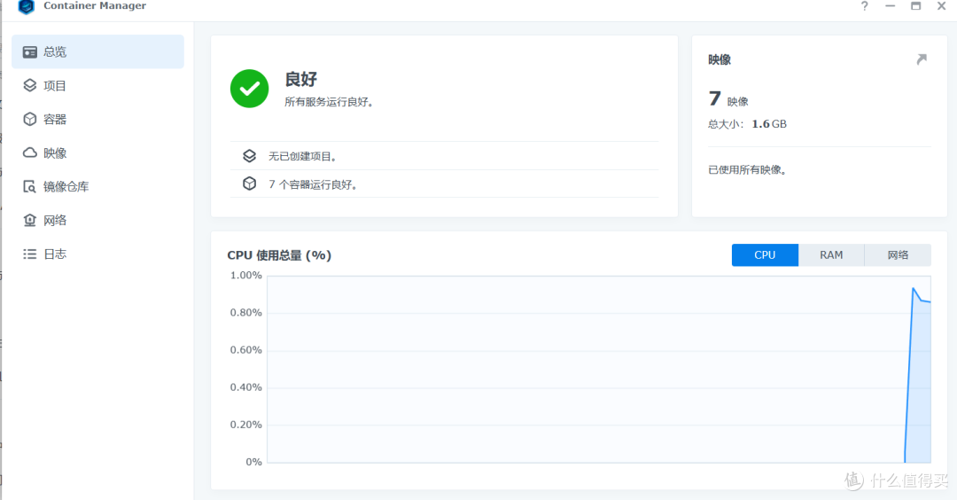The height and width of the screenshot is (500, 957).
Task: Click the 0% axis label on chart
Action: [254, 462]
